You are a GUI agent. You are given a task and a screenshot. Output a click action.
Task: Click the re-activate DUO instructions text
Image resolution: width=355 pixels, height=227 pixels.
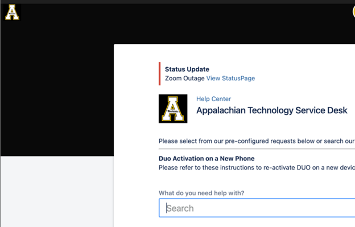coord(257,167)
